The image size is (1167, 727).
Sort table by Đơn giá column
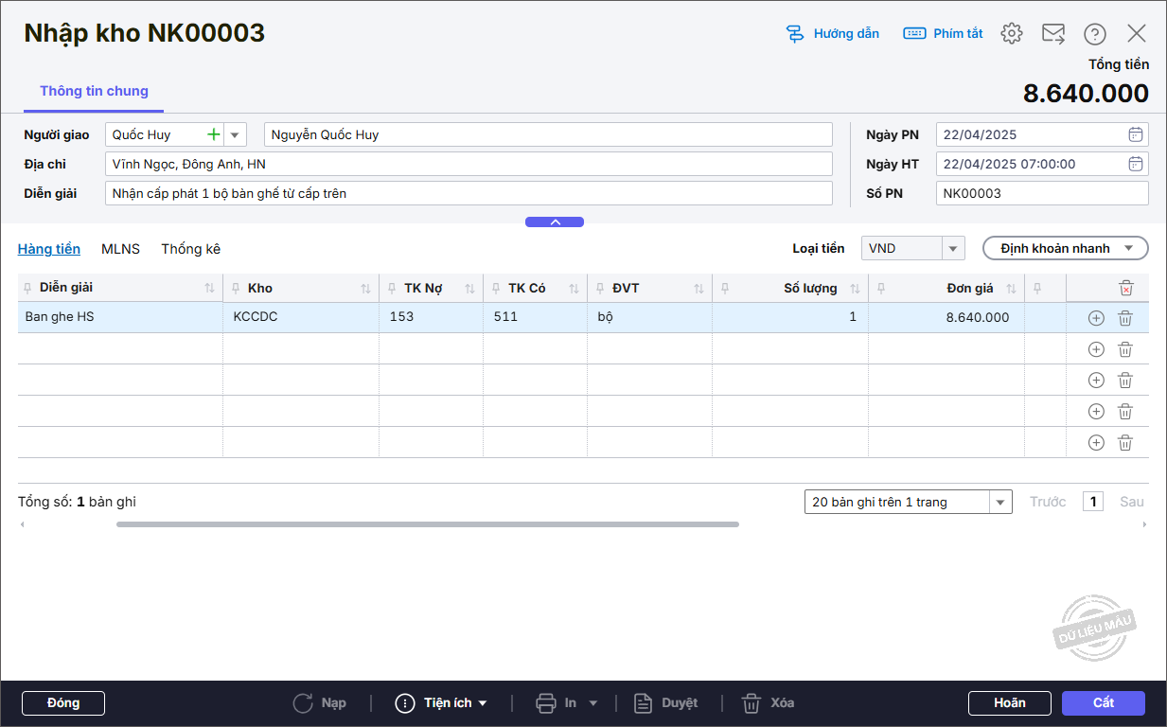(1011, 289)
